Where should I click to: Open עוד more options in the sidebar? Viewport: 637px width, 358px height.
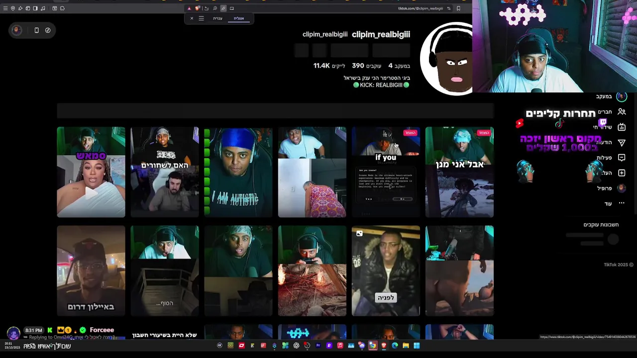(x=614, y=203)
